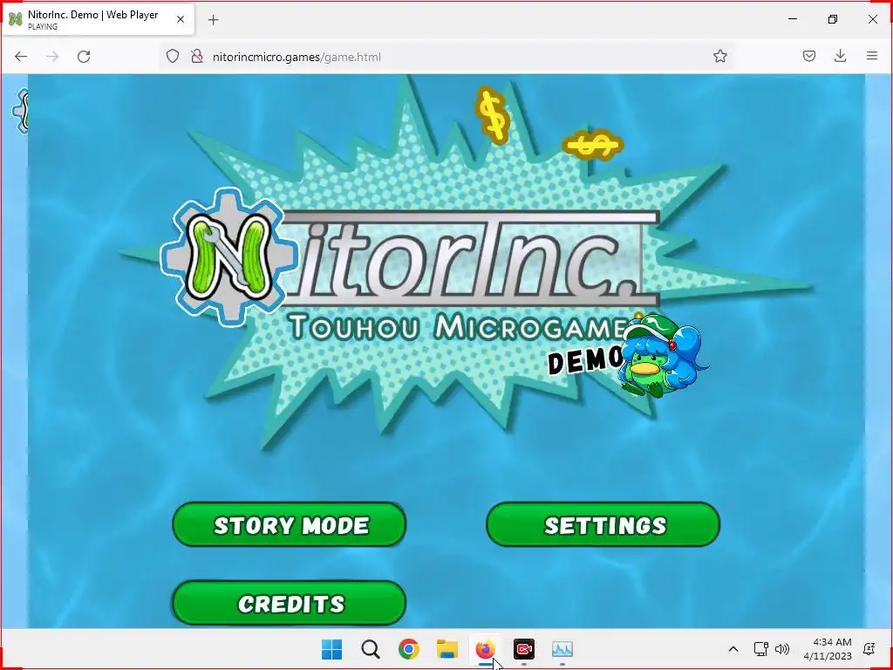Click the upright yellow dollar sign above the logo
This screenshot has width=893, height=670.
(492, 115)
